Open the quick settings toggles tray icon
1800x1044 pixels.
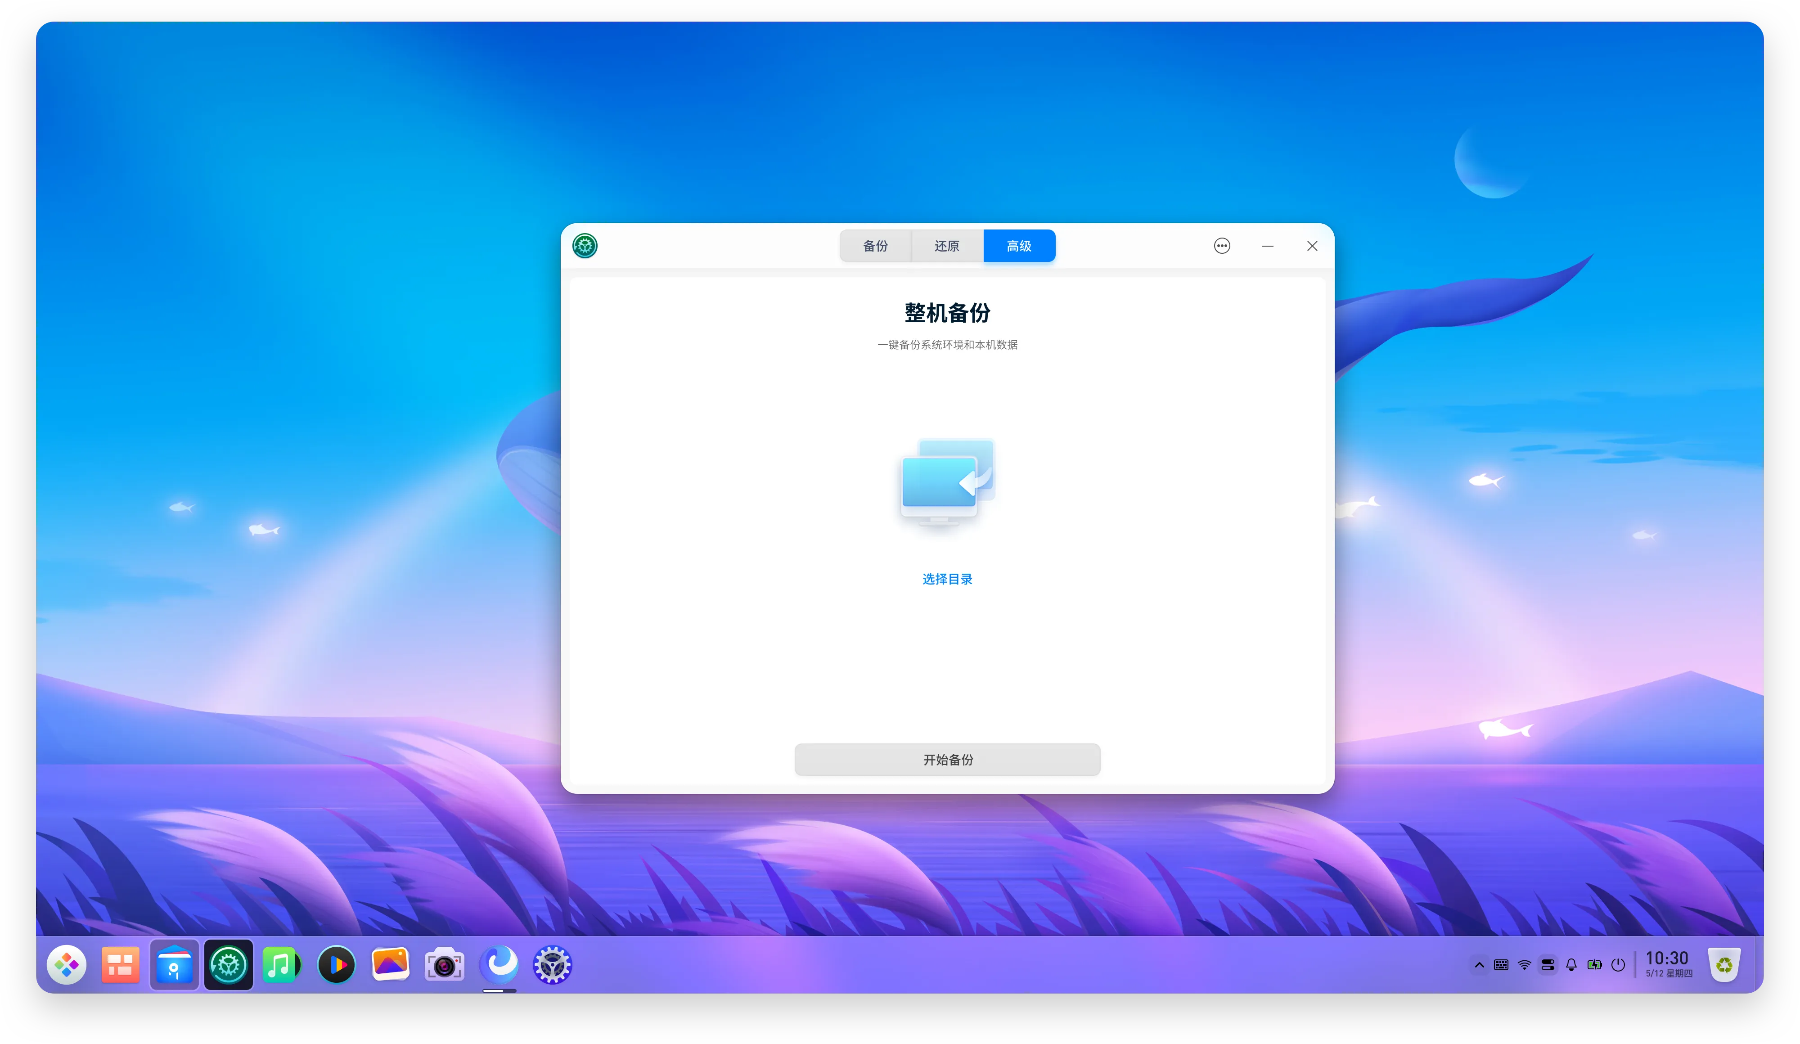click(x=1548, y=965)
